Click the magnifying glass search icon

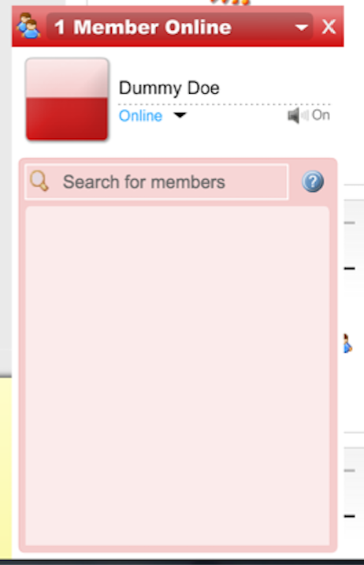click(39, 181)
